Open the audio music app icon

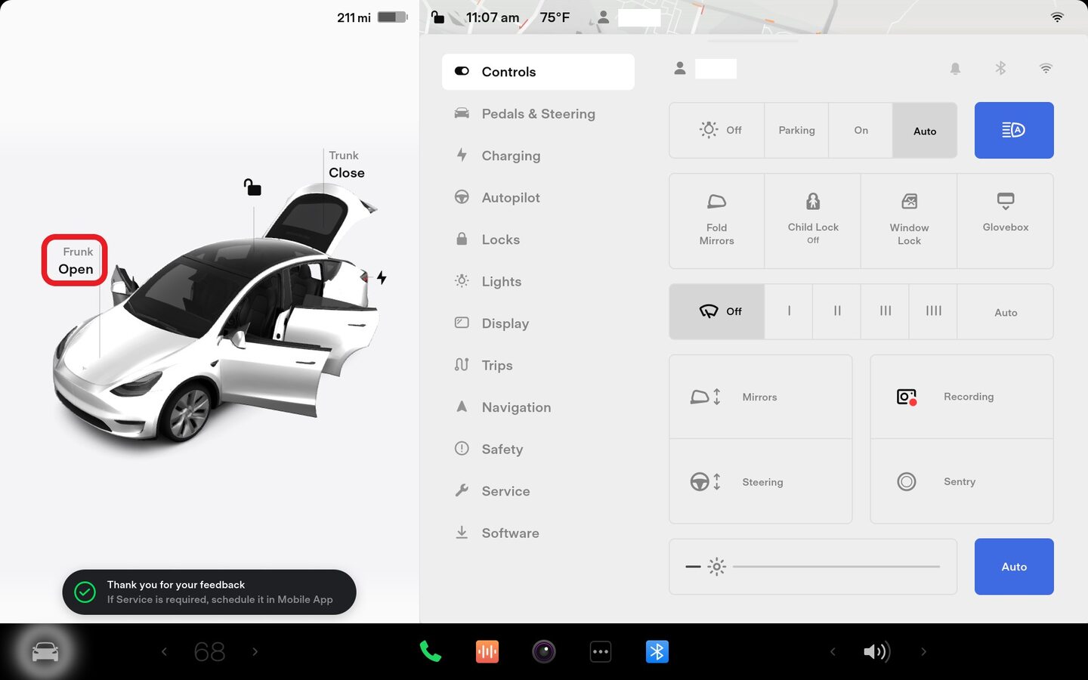(x=487, y=651)
